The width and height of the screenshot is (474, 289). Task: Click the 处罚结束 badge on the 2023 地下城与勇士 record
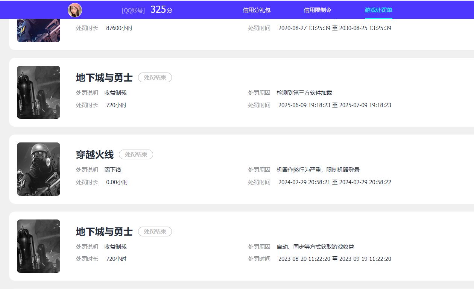click(x=155, y=232)
